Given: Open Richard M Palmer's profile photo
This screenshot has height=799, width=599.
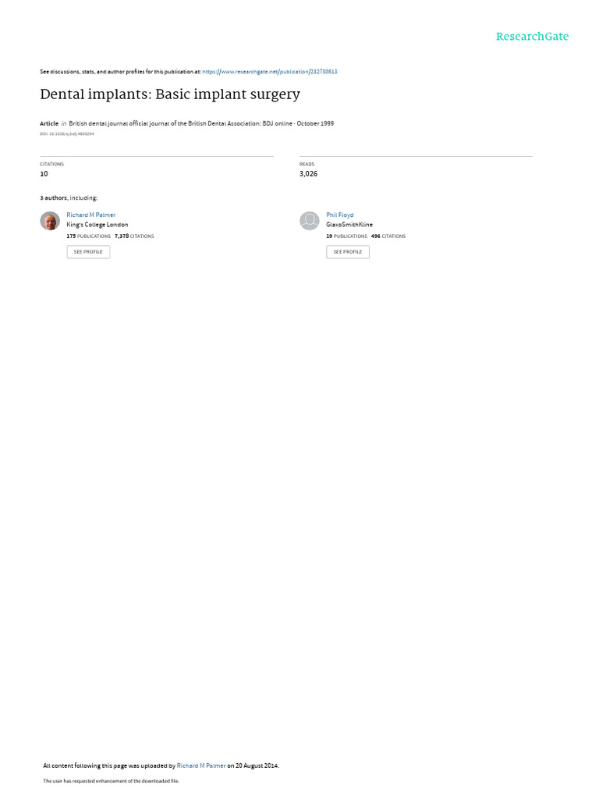Looking at the screenshot, I should coord(50,221).
